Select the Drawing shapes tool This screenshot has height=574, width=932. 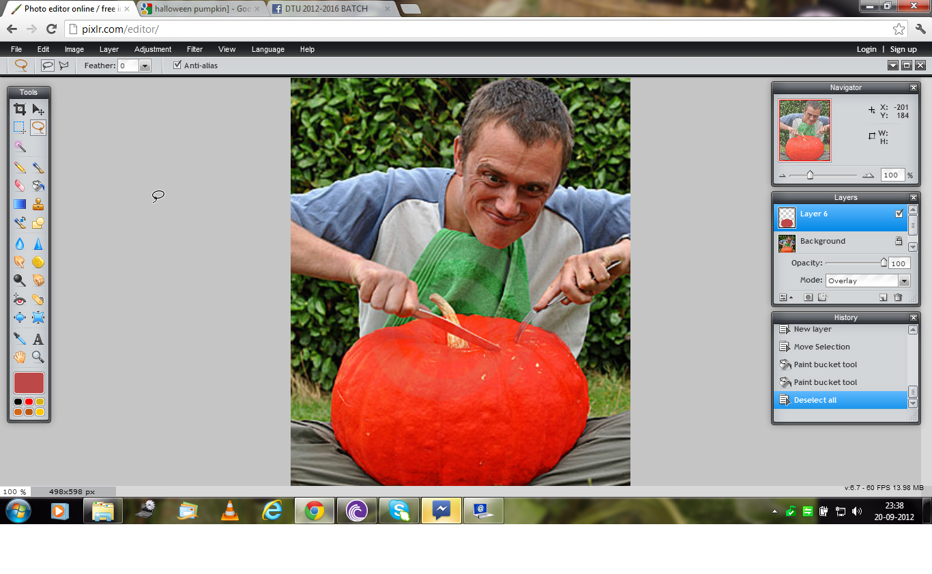(38, 223)
